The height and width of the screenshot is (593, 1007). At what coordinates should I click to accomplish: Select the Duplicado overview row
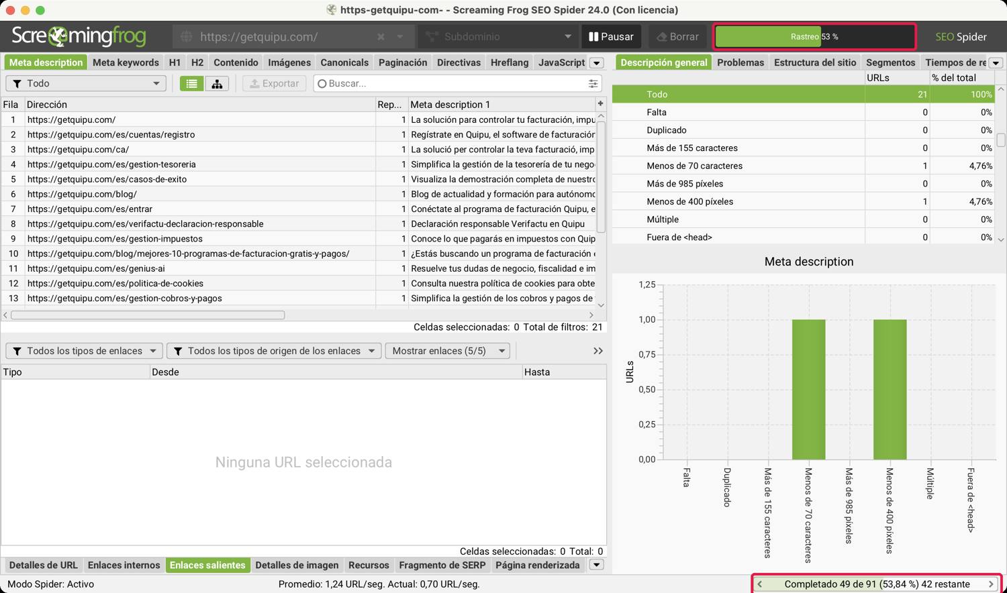[804, 130]
